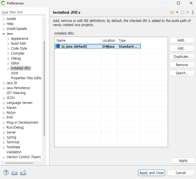Open the back history dropdown arrow
The width and height of the screenshot is (196, 179).
tap(177, 12)
